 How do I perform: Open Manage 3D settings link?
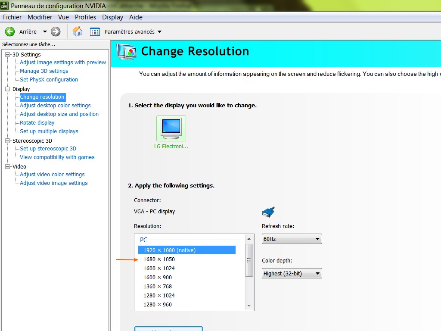coord(44,71)
